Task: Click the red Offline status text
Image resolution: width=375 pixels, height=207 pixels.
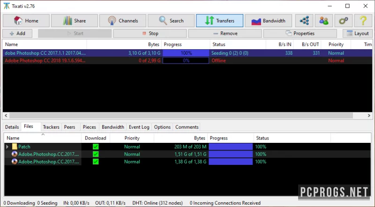Action: point(218,60)
